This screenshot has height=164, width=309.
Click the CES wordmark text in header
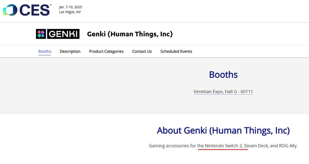click(x=34, y=10)
